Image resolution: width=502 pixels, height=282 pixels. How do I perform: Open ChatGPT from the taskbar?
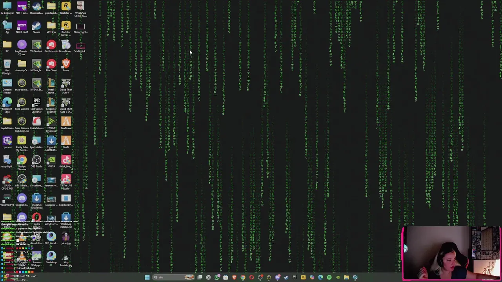(x=208, y=277)
